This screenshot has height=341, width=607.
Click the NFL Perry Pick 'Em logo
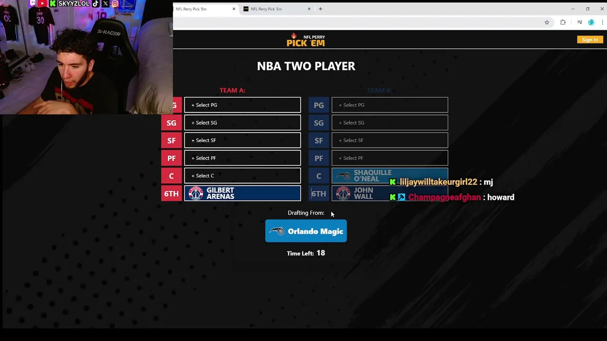tap(306, 40)
